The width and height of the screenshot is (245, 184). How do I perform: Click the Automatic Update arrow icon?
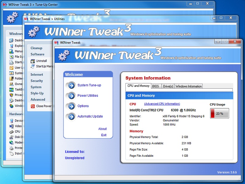pyautogui.click(x=71, y=117)
